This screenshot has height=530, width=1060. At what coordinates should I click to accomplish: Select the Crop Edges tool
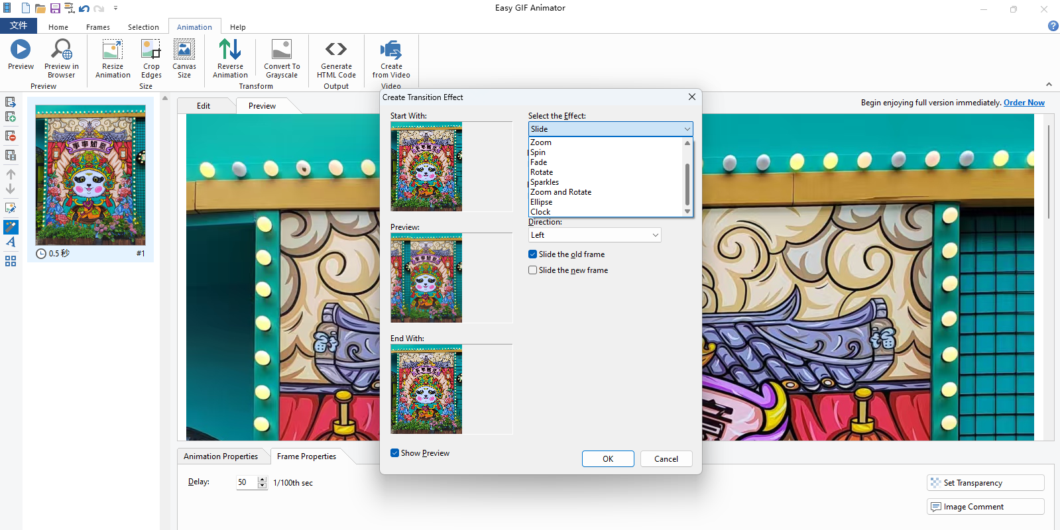[x=151, y=50]
